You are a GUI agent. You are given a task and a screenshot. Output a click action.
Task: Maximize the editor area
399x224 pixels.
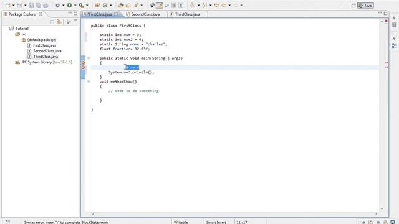point(386,13)
